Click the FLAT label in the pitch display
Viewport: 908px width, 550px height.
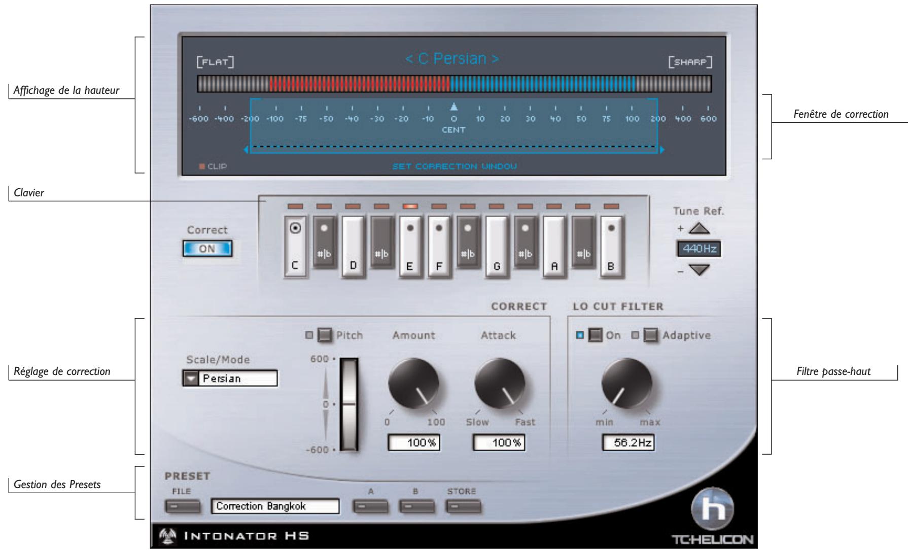click(215, 62)
